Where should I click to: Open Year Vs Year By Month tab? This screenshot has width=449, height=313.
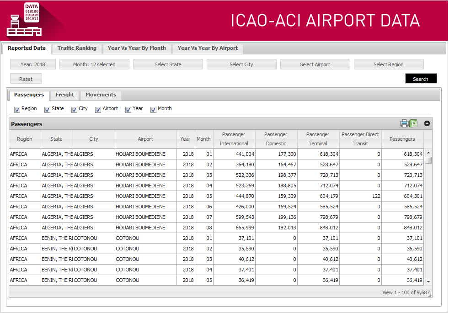pos(137,48)
